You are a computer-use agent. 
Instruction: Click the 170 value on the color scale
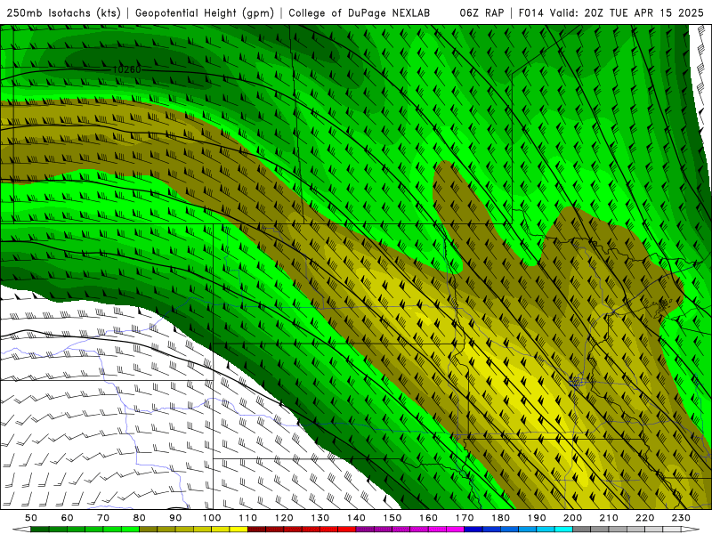(465, 518)
